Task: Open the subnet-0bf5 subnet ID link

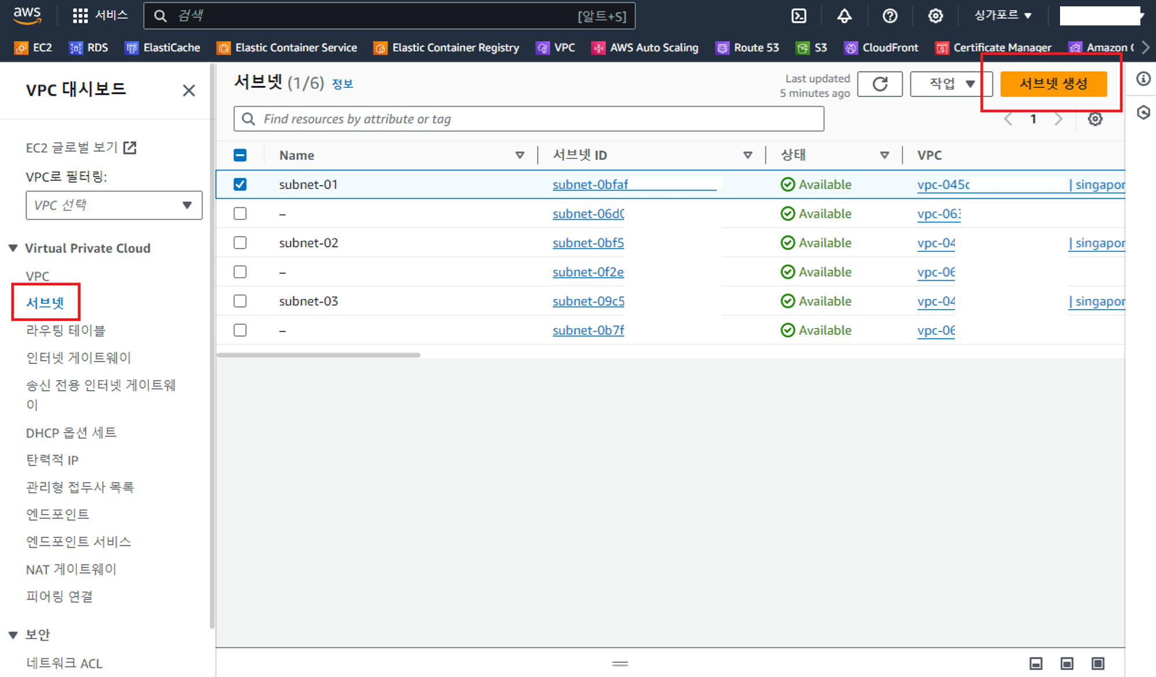Action: pyautogui.click(x=588, y=243)
